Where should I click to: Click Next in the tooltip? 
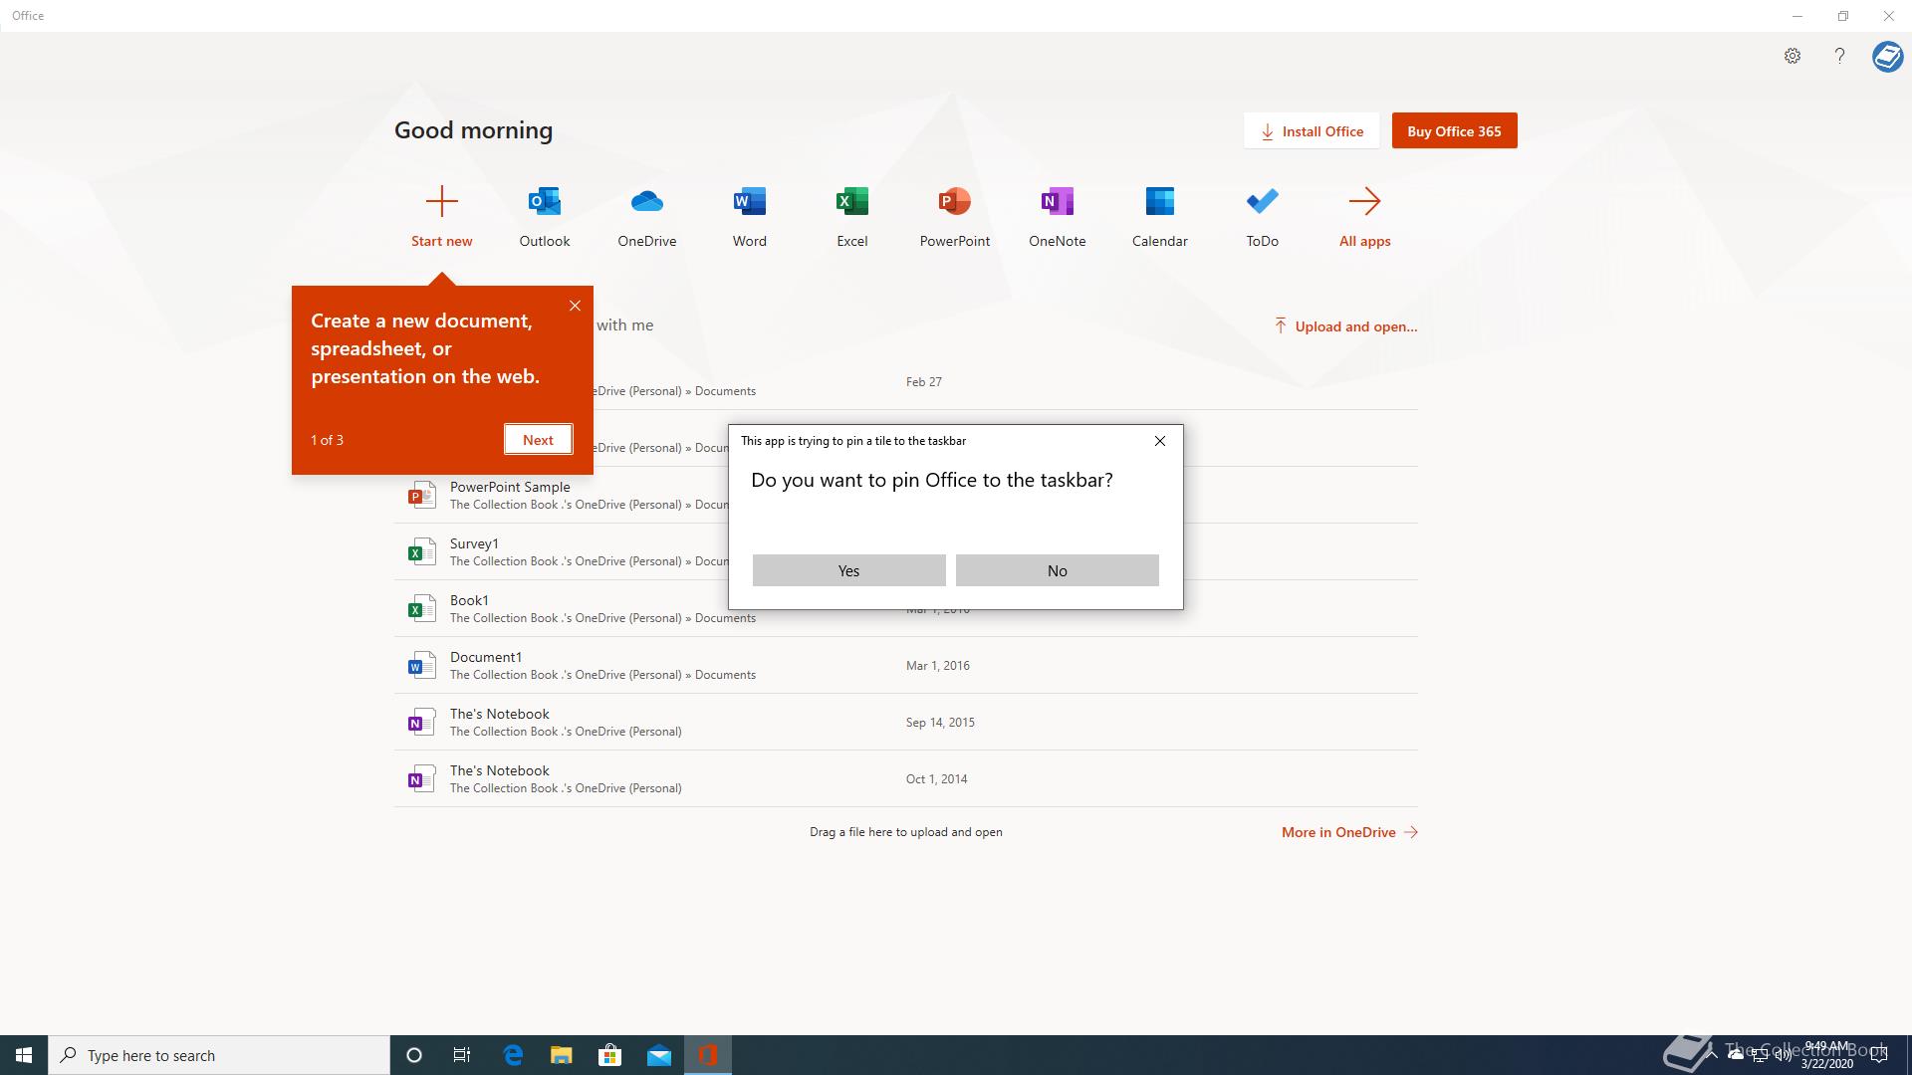538,440
